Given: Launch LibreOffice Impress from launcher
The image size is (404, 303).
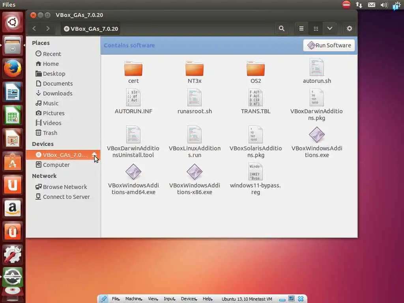Looking at the screenshot, I should click(13, 138).
